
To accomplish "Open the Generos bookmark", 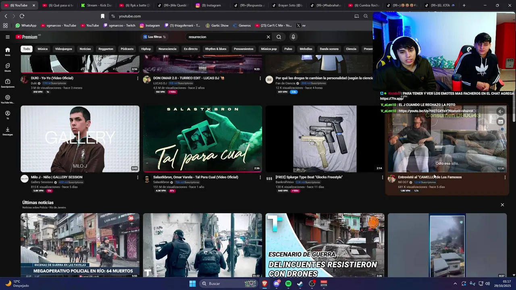I will [241, 25].
